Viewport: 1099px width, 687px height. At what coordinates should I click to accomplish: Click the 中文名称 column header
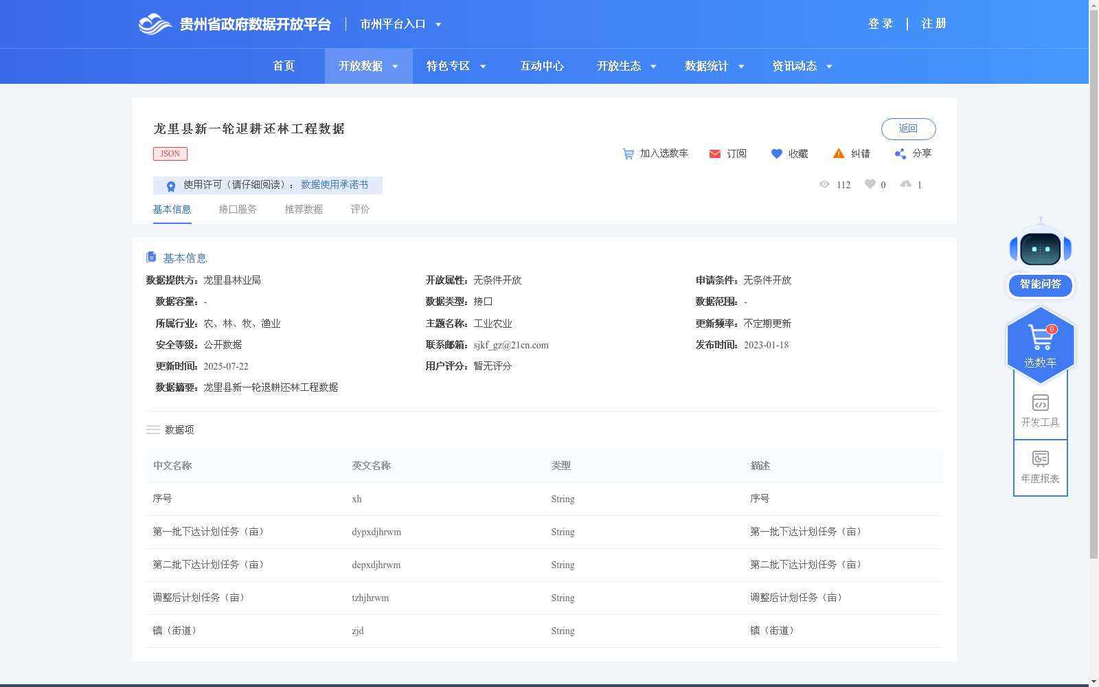(x=172, y=466)
